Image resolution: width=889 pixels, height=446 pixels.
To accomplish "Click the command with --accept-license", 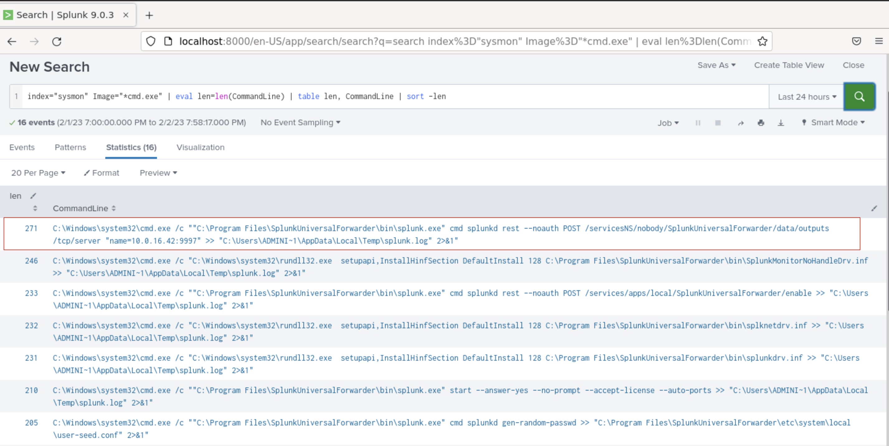I will tap(460, 397).
